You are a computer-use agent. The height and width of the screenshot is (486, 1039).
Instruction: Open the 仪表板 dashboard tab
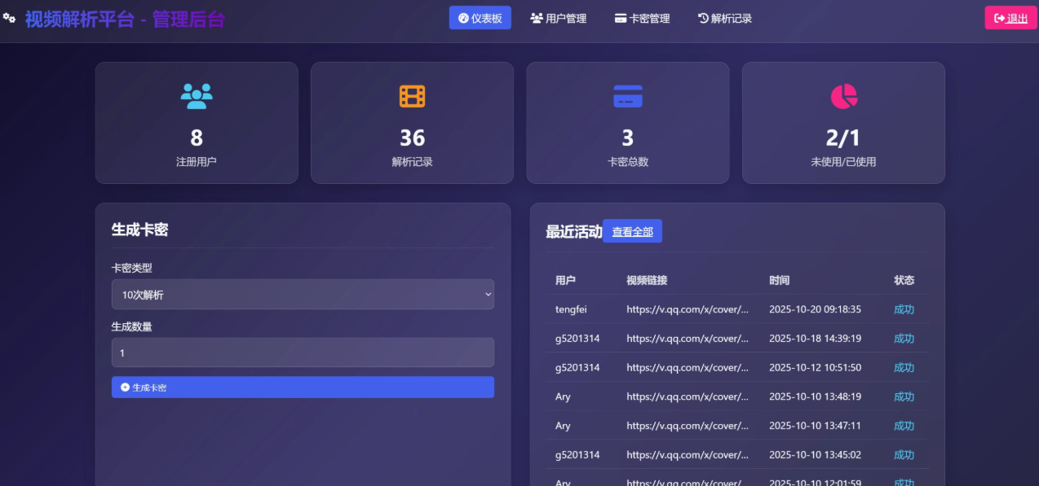[480, 18]
